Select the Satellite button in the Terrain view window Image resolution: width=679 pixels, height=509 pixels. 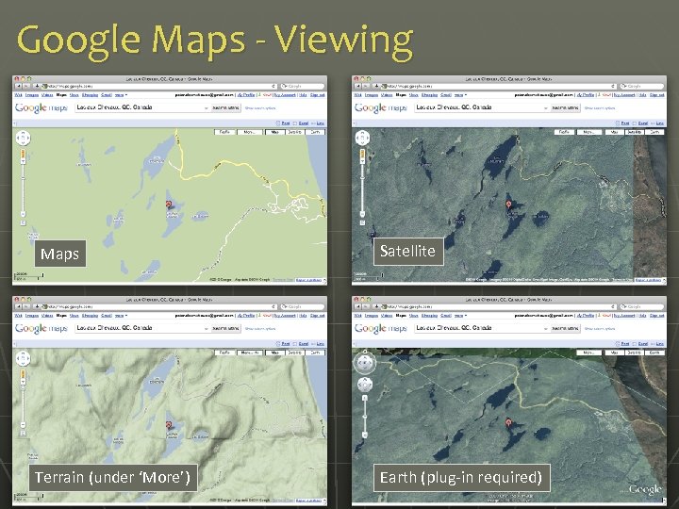(x=294, y=353)
